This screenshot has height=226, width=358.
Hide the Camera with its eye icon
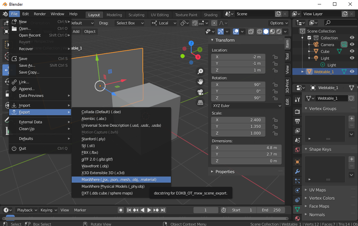pos(352,44)
